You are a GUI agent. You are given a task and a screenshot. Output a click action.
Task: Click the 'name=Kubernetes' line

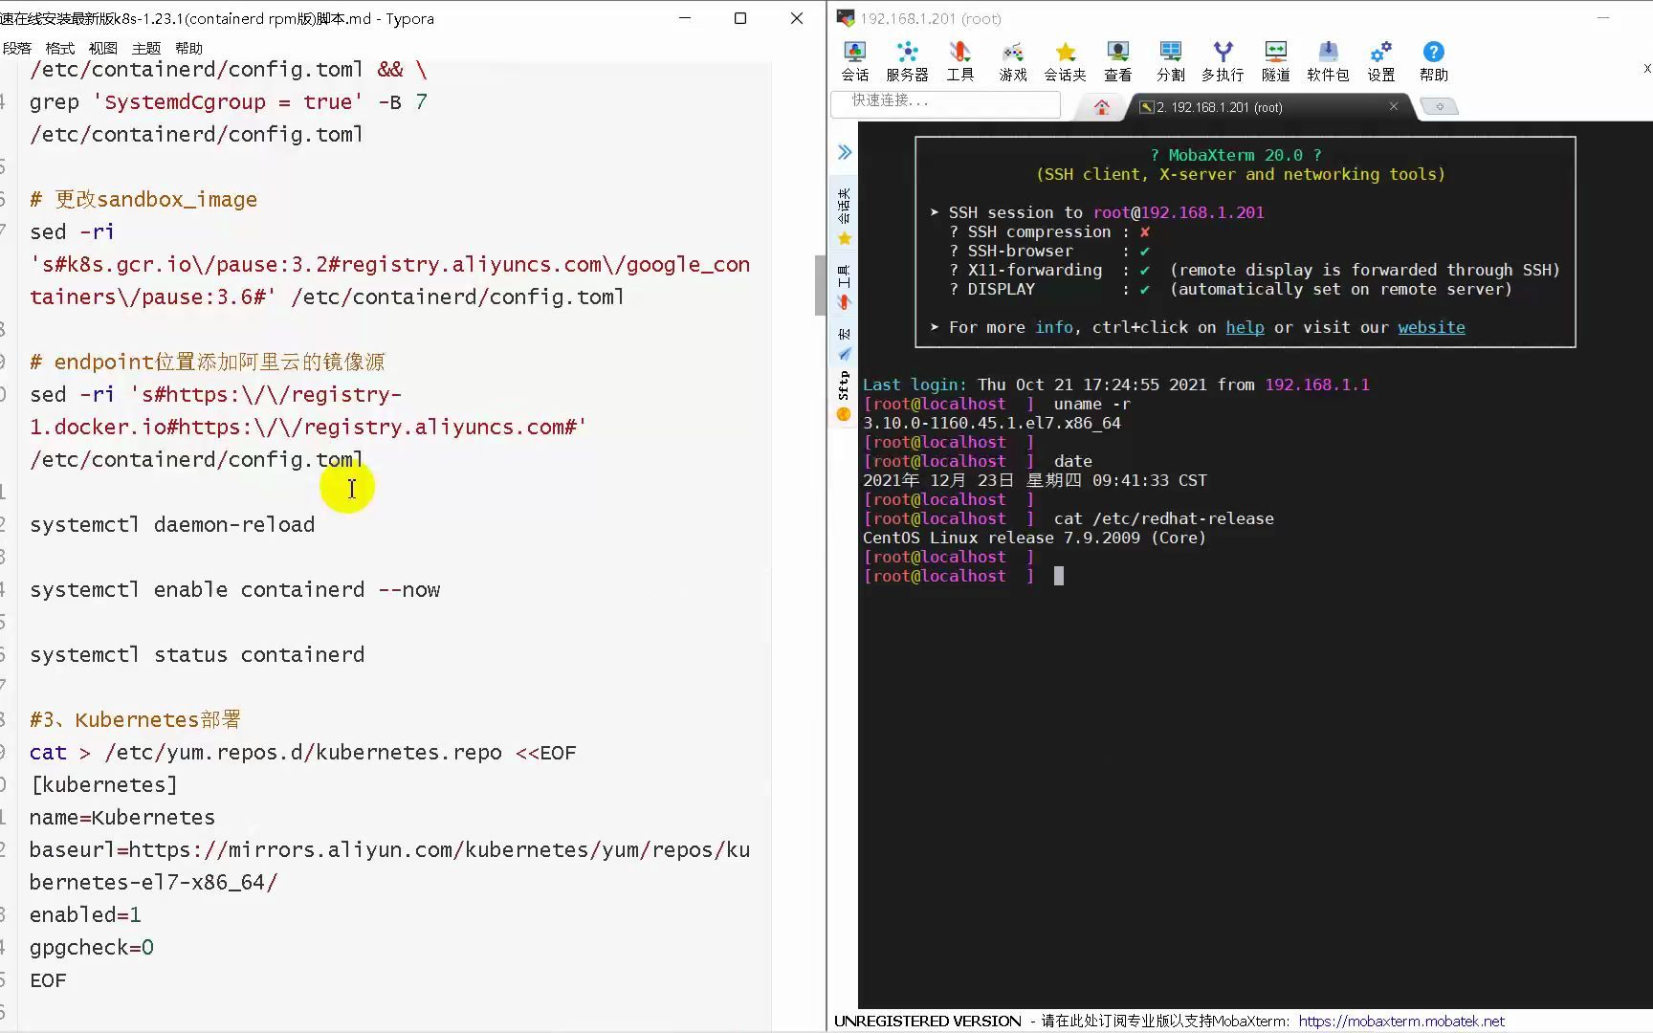pyautogui.click(x=122, y=817)
